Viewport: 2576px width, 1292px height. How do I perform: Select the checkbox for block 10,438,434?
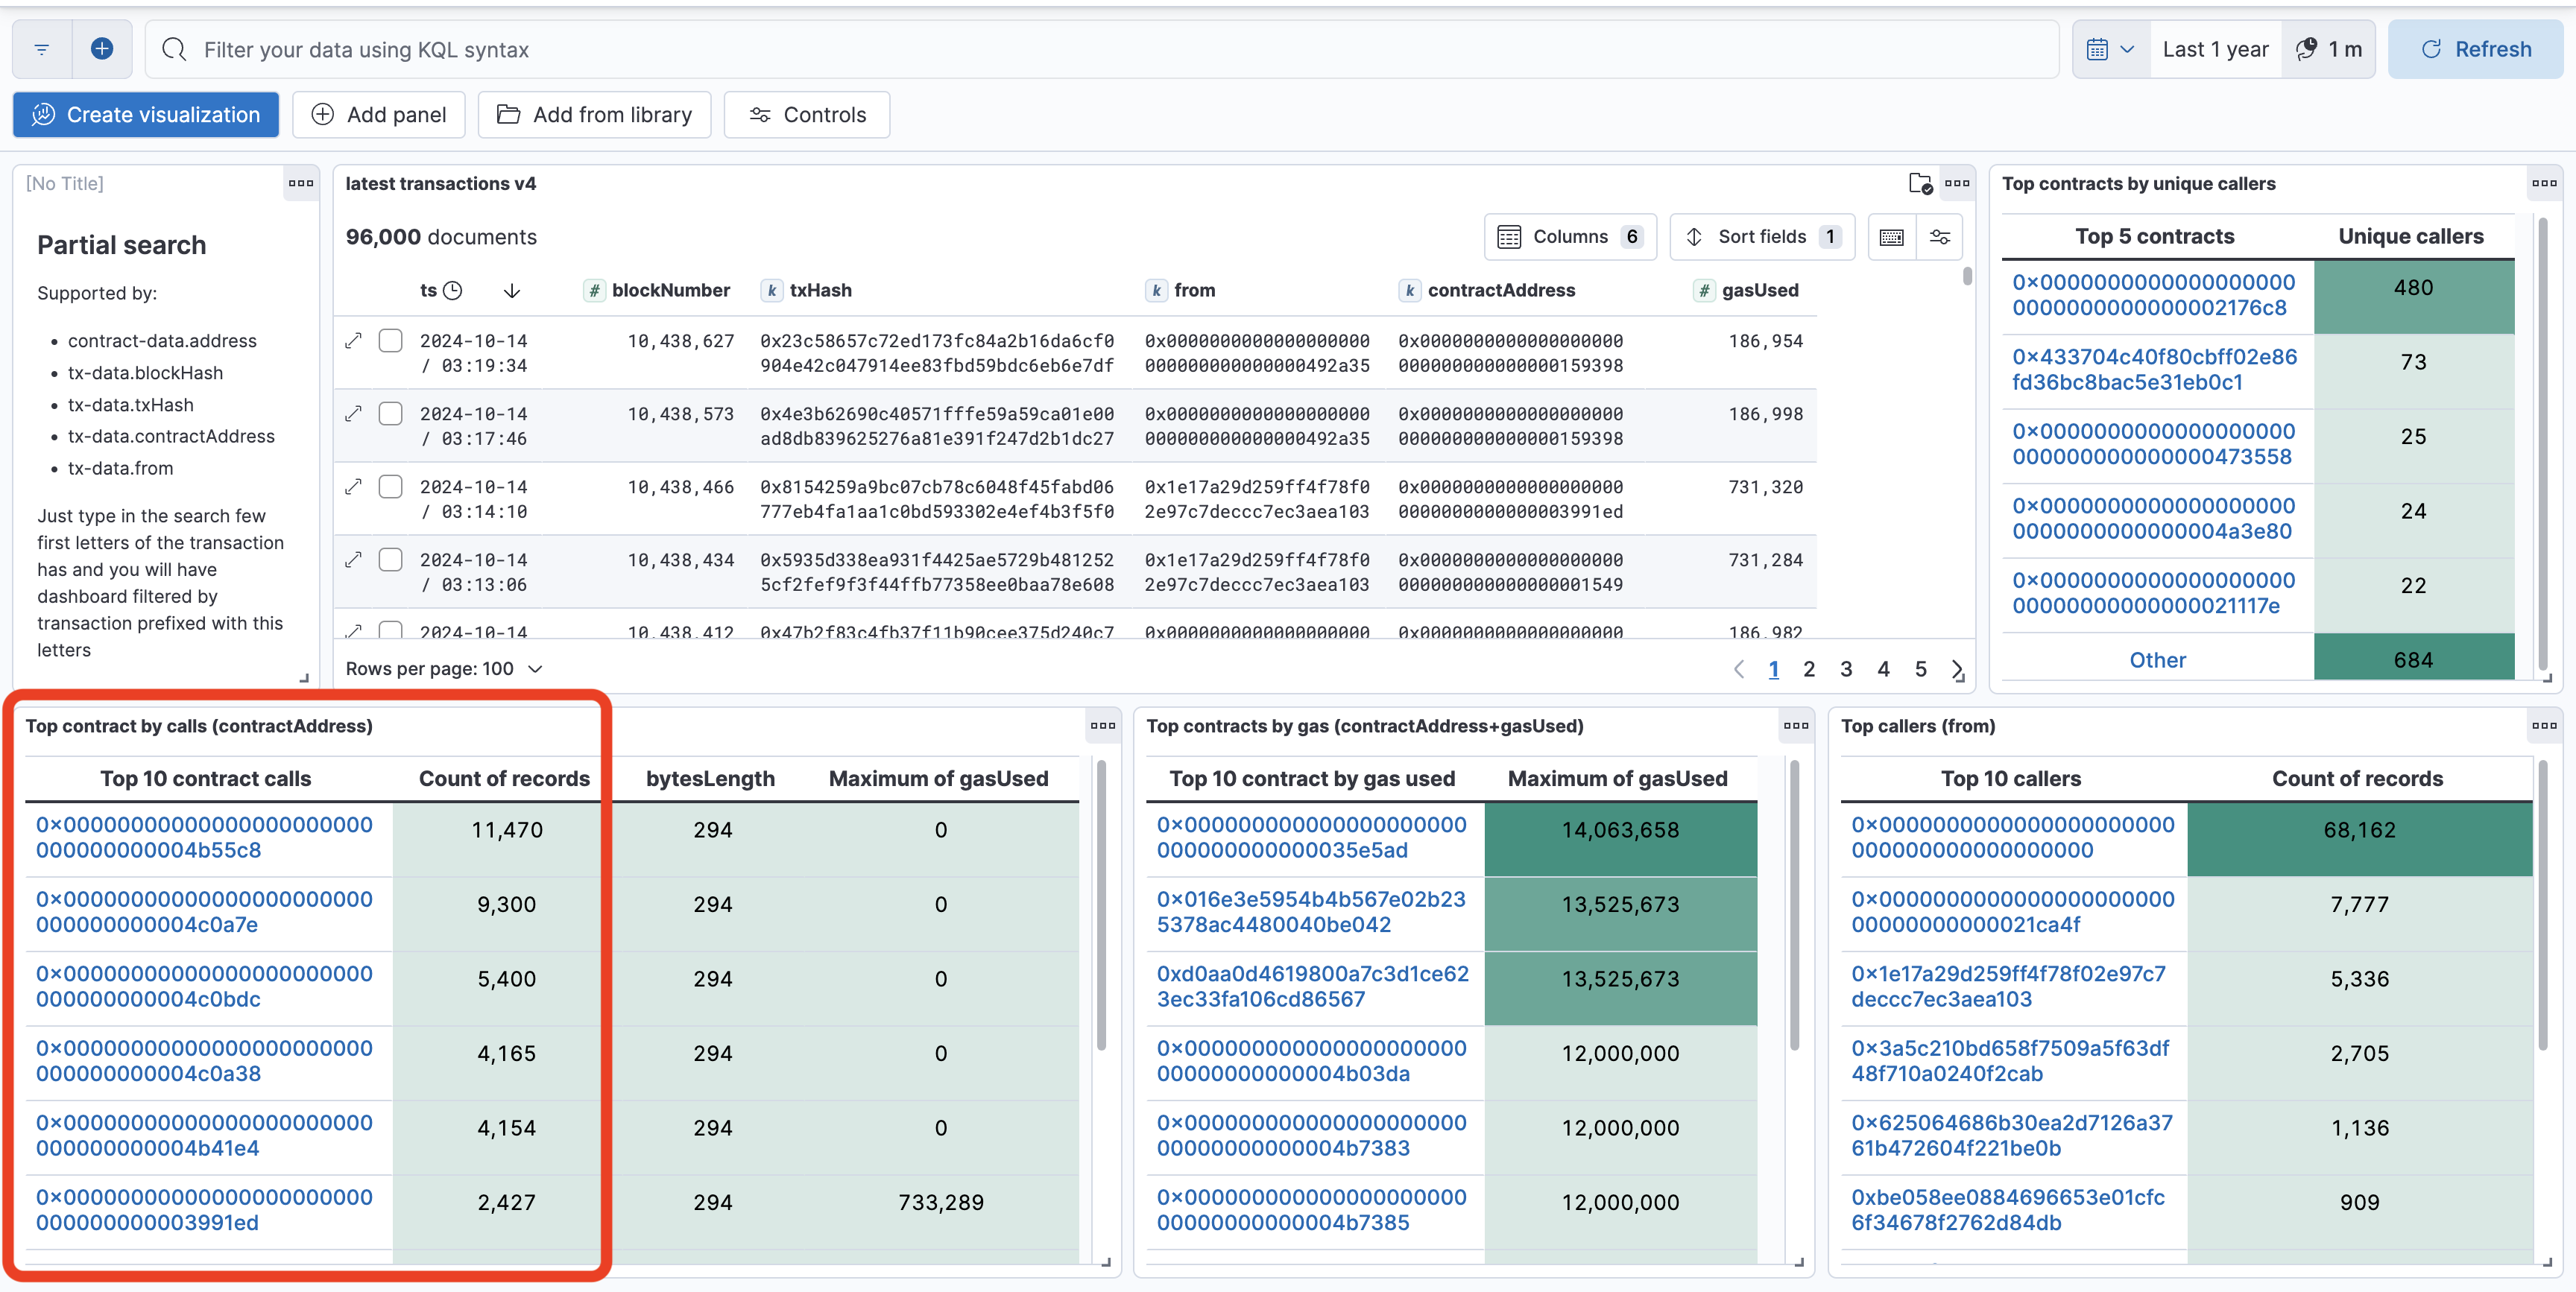click(x=391, y=560)
